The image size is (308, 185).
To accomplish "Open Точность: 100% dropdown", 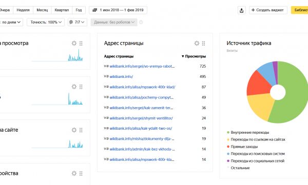I will point(46,22).
